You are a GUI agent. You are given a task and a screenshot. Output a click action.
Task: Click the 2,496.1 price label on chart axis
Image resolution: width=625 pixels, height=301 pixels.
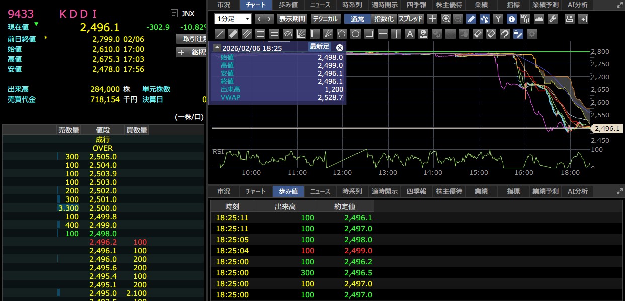pyautogui.click(x=608, y=129)
